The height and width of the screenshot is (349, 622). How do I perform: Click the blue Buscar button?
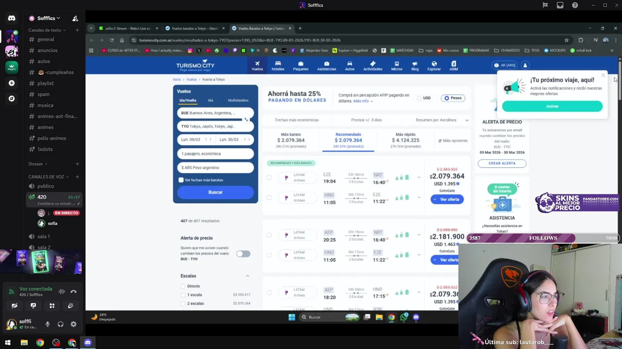215,192
